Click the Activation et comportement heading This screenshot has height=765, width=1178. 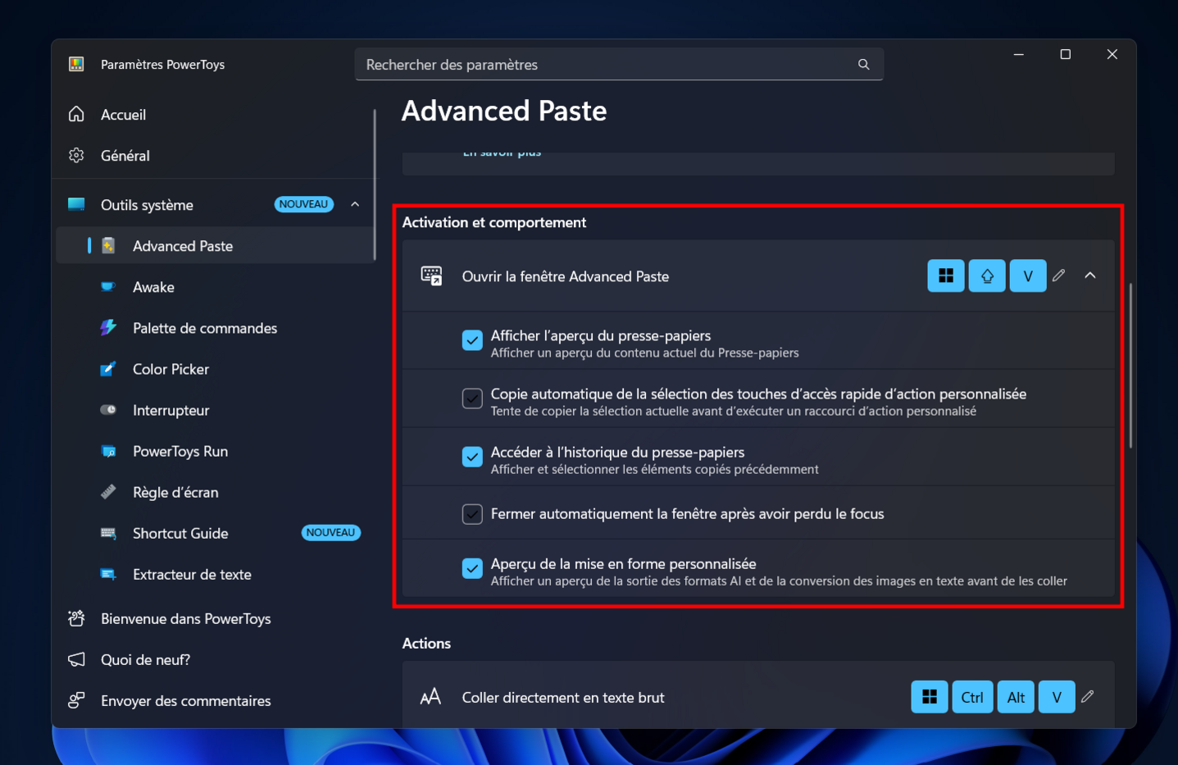(494, 222)
